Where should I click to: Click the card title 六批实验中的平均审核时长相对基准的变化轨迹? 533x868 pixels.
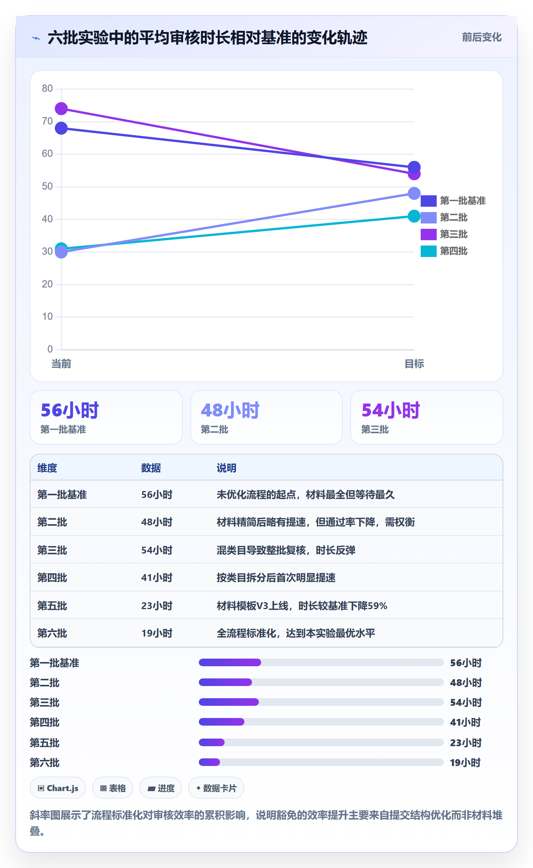coord(207,38)
